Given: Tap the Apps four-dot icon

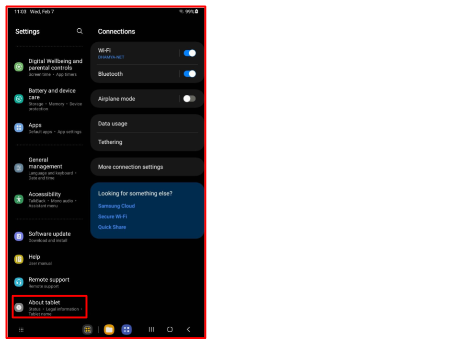Looking at the screenshot, I should (x=19, y=127).
